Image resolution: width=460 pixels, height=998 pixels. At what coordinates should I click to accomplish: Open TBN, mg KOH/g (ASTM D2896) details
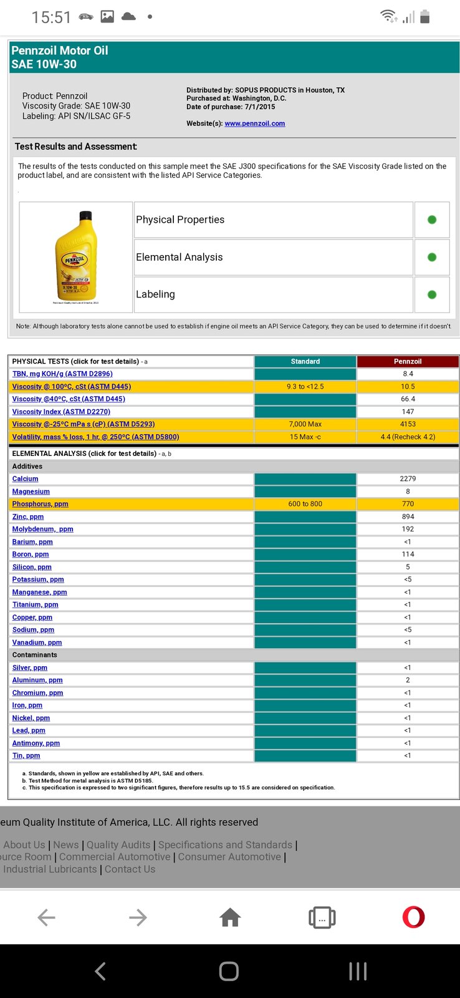click(x=62, y=374)
